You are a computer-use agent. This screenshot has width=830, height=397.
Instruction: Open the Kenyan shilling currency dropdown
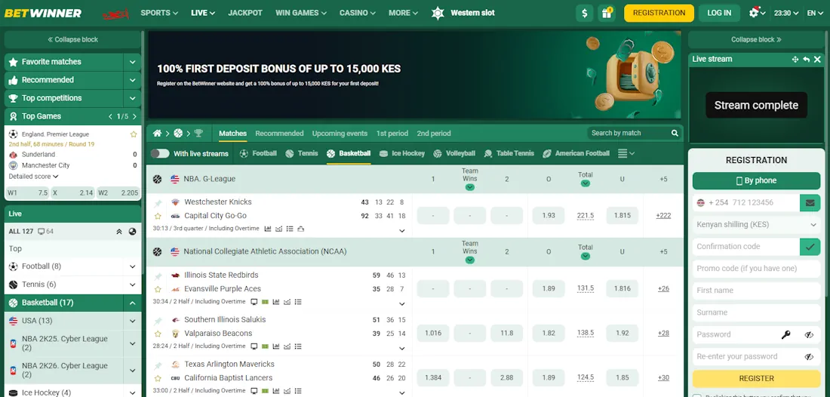[756, 224]
